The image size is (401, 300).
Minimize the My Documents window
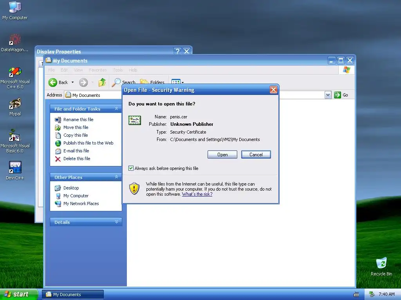click(x=332, y=61)
